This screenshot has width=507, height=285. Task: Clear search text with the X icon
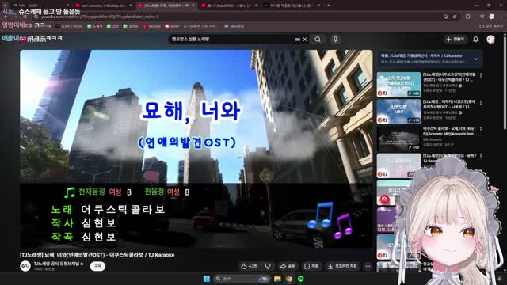(x=305, y=40)
